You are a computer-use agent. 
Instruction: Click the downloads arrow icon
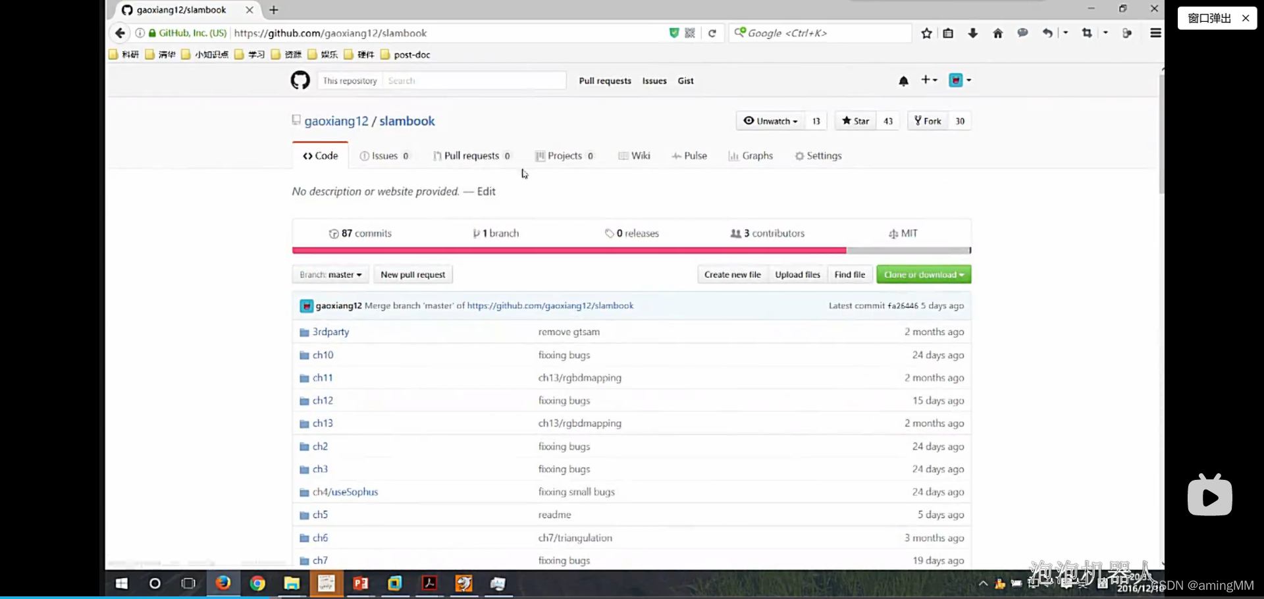pyautogui.click(x=973, y=33)
